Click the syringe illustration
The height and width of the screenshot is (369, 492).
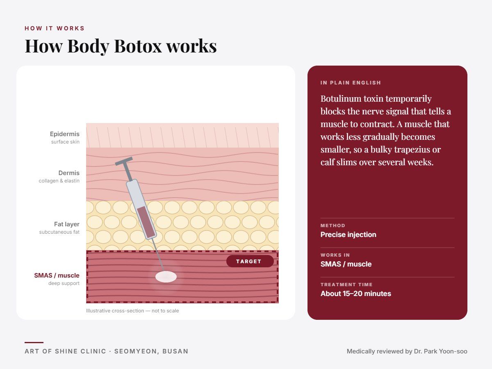tap(139, 213)
